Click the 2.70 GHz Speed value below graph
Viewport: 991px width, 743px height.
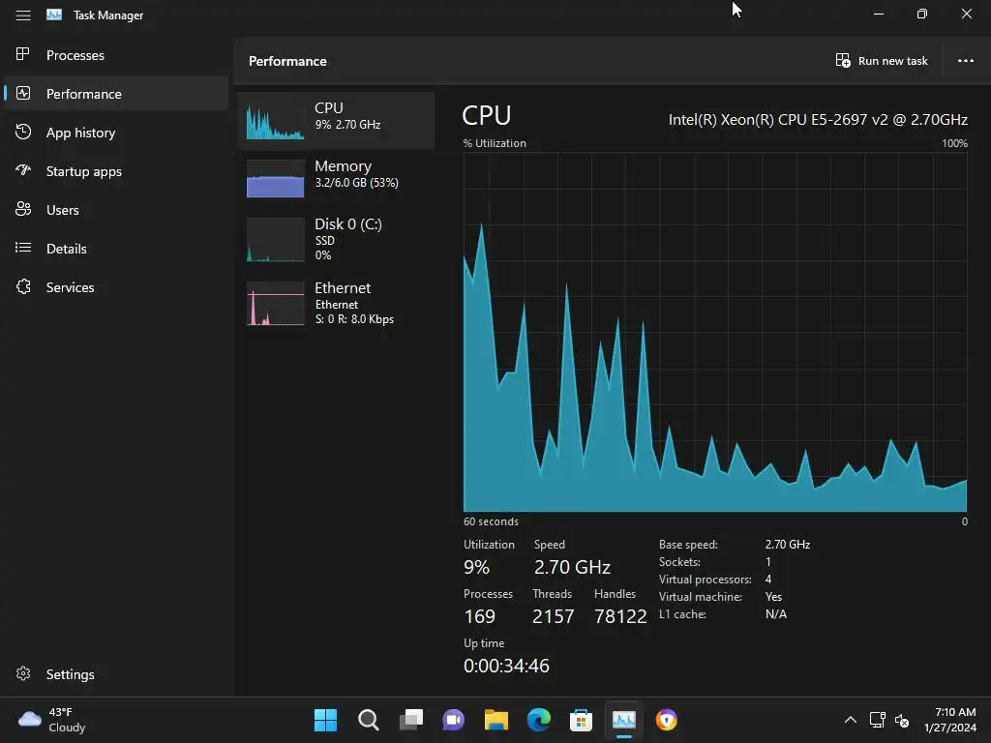tap(572, 567)
